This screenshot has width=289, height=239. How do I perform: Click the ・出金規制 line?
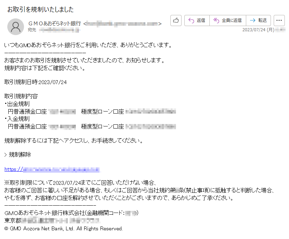pos(17,104)
